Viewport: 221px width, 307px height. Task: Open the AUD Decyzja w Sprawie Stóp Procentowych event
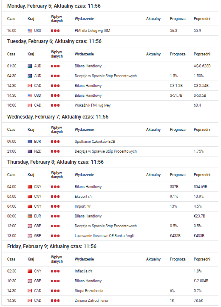[106, 76]
